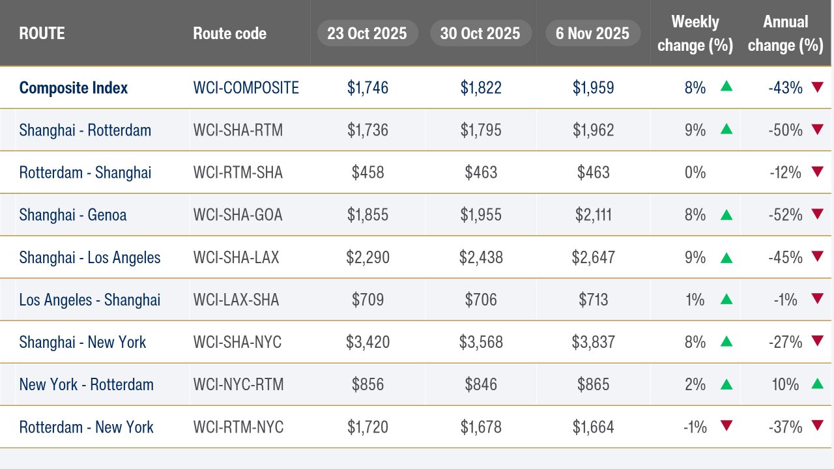Click the ROUTE column header
The height and width of the screenshot is (469, 834).
(x=42, y=33)
